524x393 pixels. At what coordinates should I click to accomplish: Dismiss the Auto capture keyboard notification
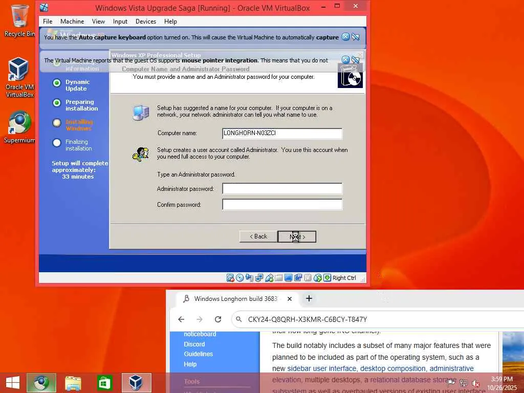point(345,37)
